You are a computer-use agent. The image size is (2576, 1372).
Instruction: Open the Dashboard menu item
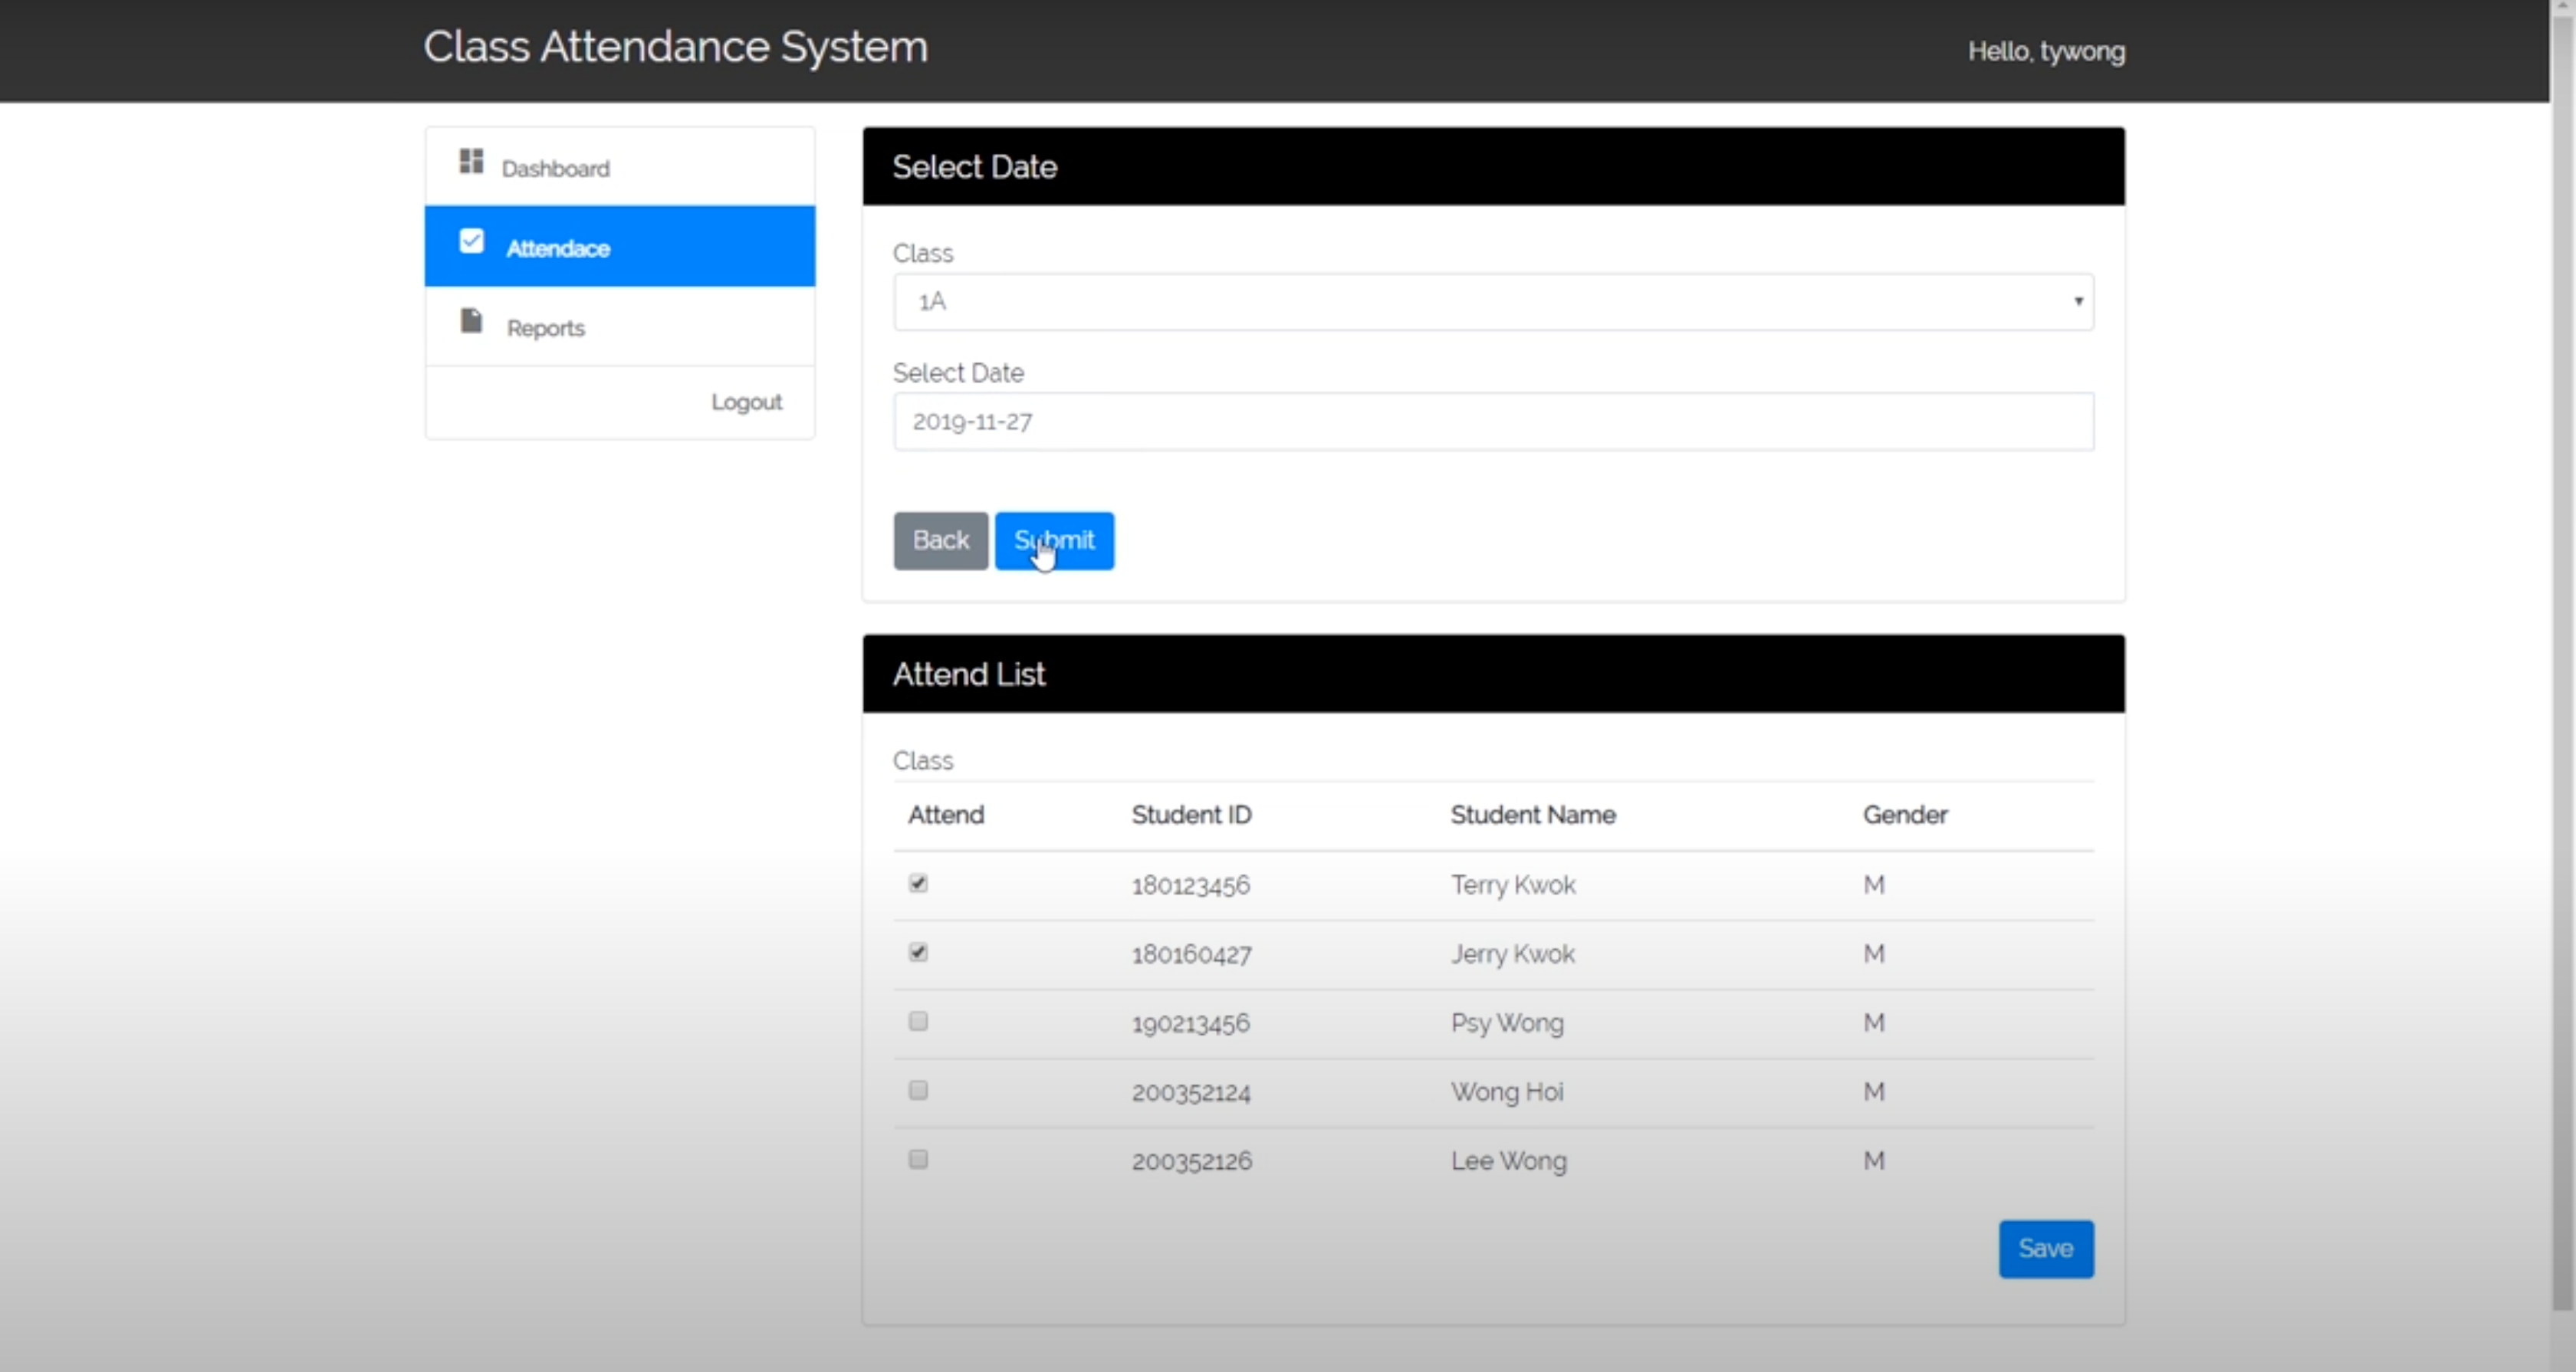(556, 168)
